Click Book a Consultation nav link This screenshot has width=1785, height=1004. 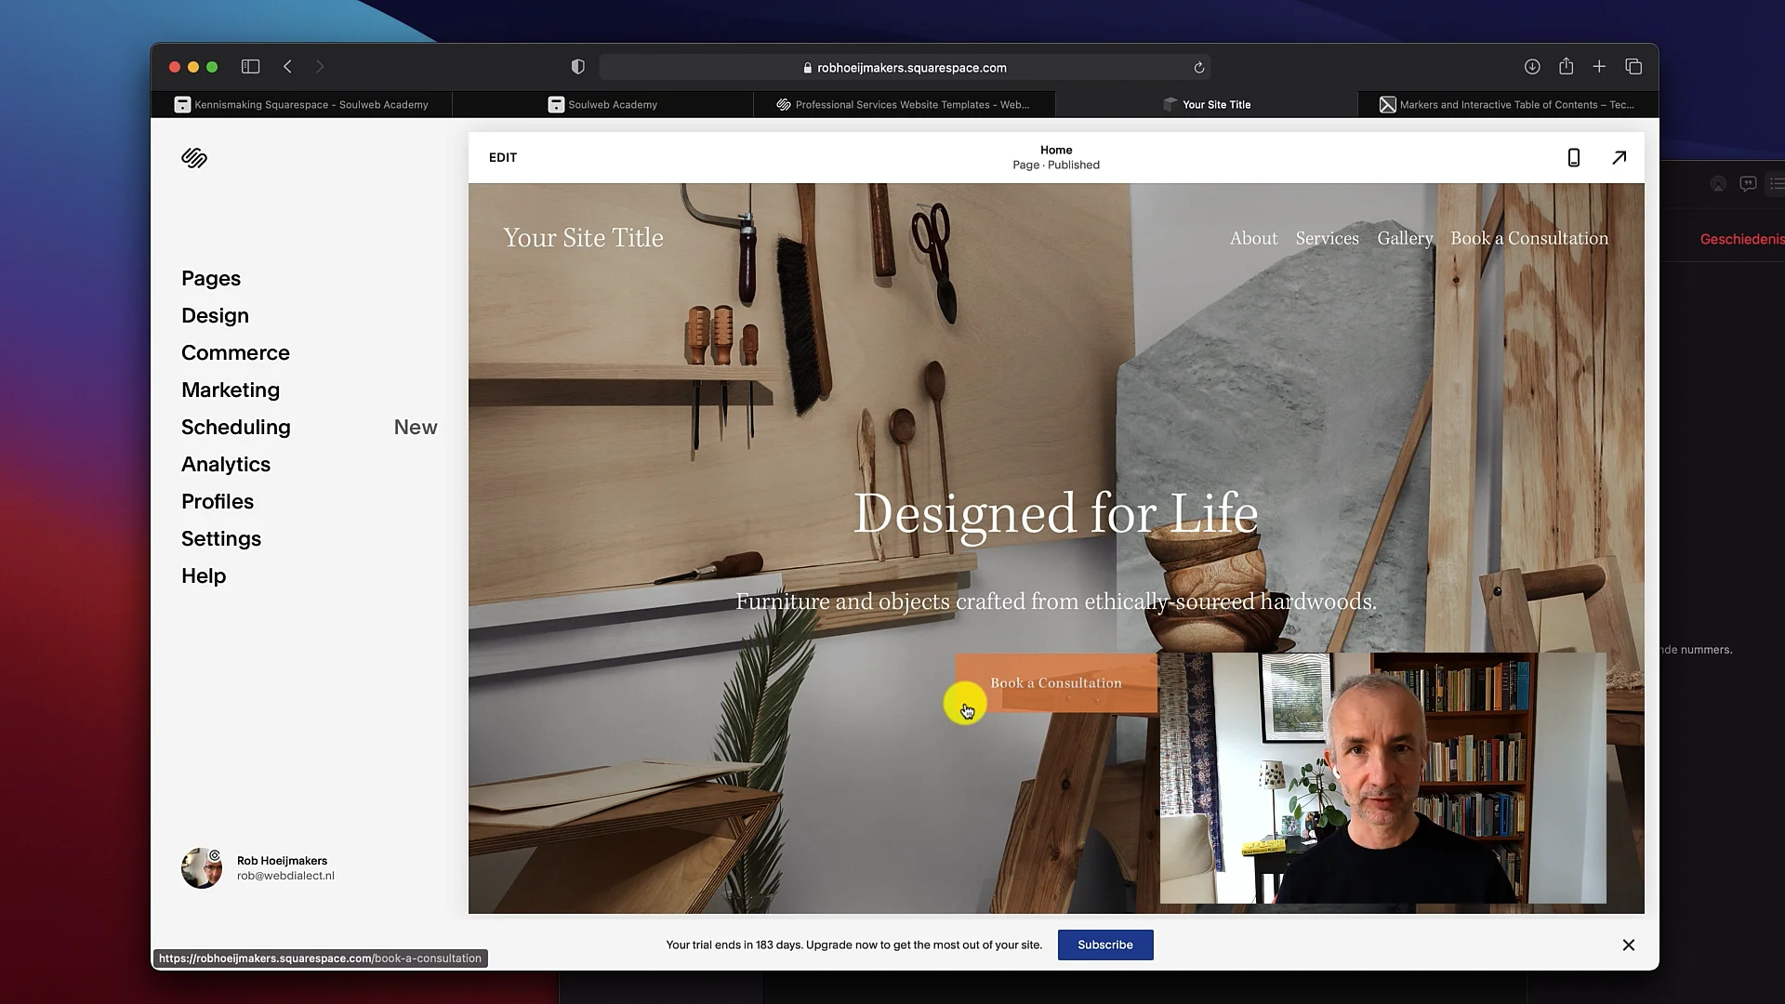coord(1529,239)
